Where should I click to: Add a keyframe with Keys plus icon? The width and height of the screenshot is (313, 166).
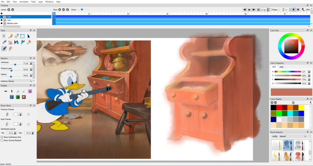click(60, 9)
